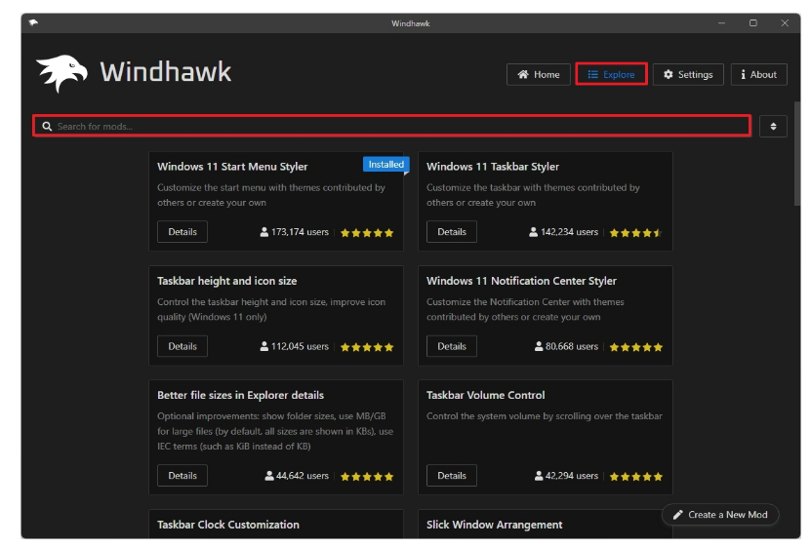Viewport: 811px width, 548px height.
Task: Focus the Search for mods field
Action: click(x=390, y=127)
